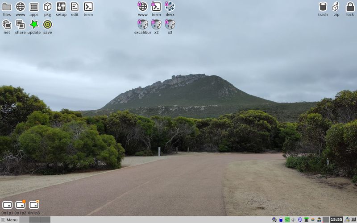Click the person avatar tray icon
Screen dimensions: 357x223
[x=319, y=219]
